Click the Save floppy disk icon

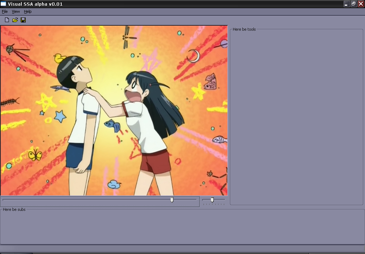pos(23,20)
